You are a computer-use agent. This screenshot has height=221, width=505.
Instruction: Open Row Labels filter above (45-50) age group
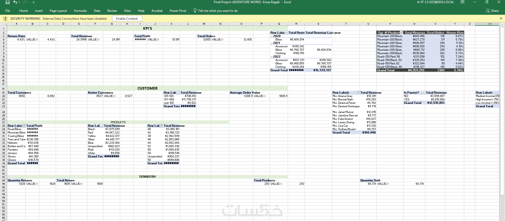pyautogui.click(x=178, y=92)
